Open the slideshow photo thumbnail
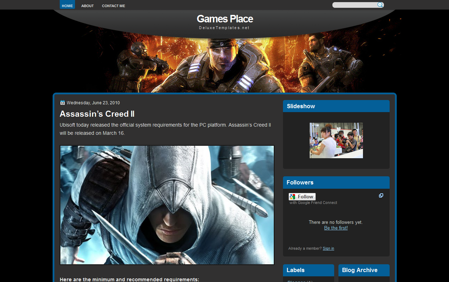Screen dimensions: 449x282 [x=336, y=140]
